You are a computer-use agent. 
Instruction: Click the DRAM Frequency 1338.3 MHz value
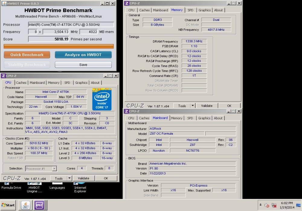tap(194, 41)
